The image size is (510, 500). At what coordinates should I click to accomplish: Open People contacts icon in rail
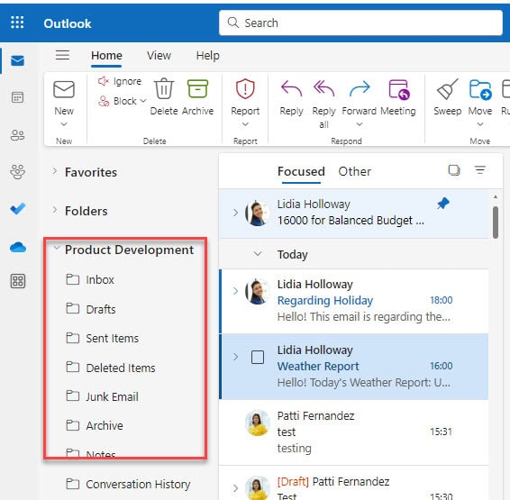17,135
